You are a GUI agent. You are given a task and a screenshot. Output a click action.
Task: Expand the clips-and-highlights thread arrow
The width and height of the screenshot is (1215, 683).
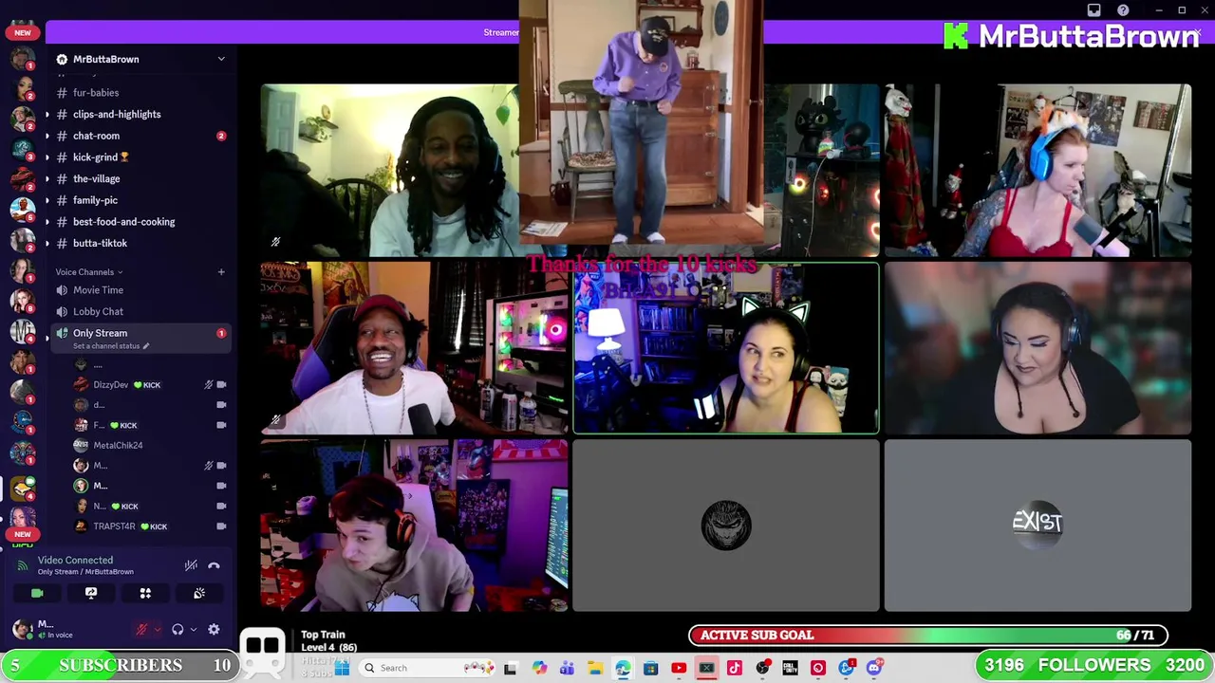pos(47,114)
